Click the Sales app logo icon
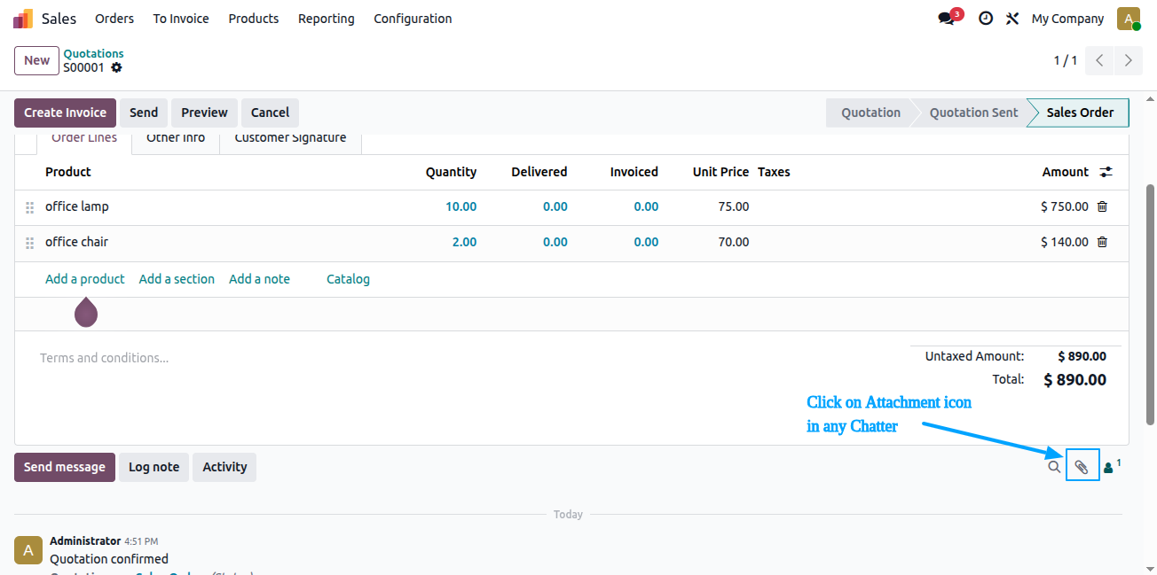This screenshot has height=575, width=1157. (23, 19)
